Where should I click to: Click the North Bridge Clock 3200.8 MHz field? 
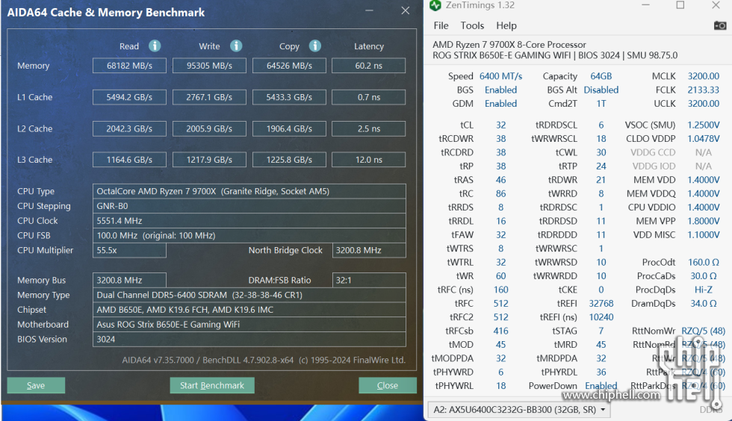[369, 250]
